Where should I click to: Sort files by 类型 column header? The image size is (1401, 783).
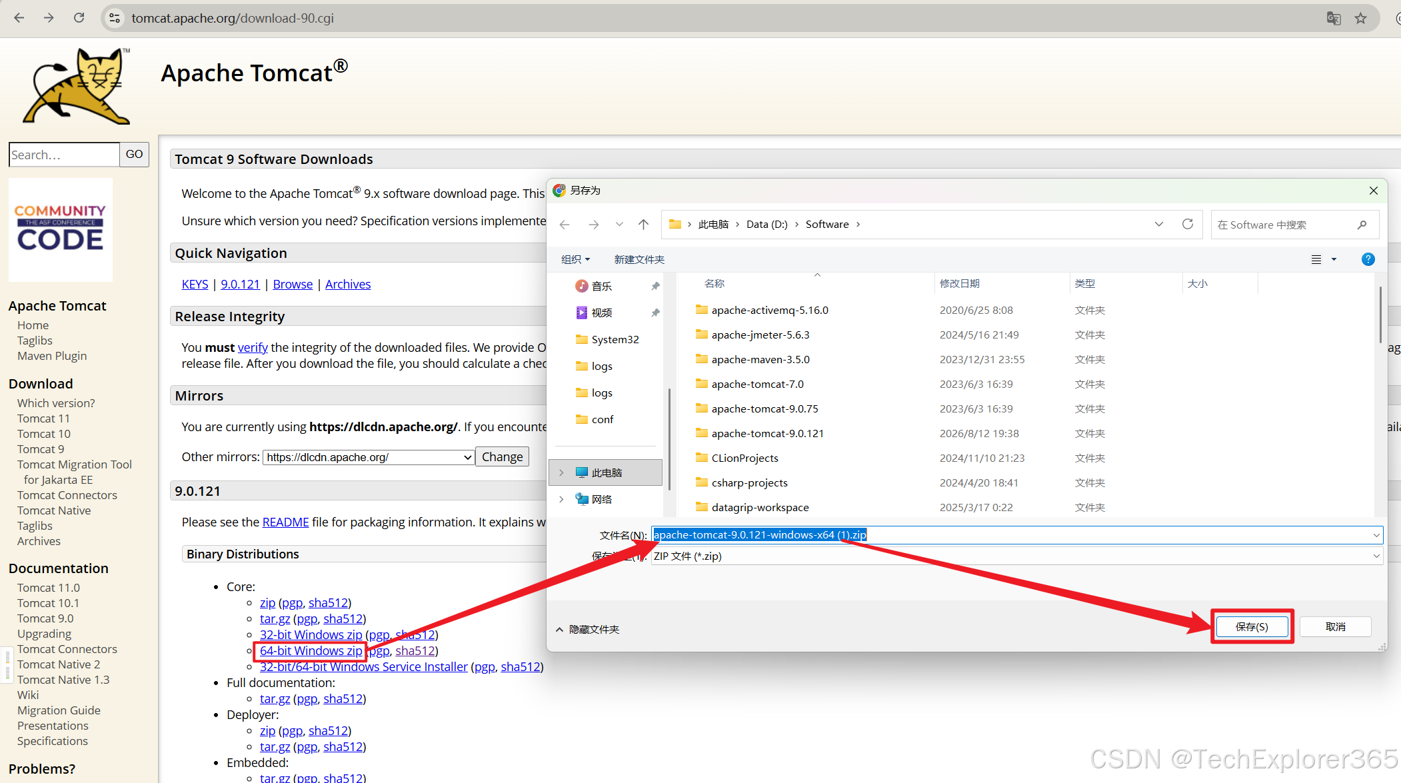pyautogui.click(x=1084, y=284)
